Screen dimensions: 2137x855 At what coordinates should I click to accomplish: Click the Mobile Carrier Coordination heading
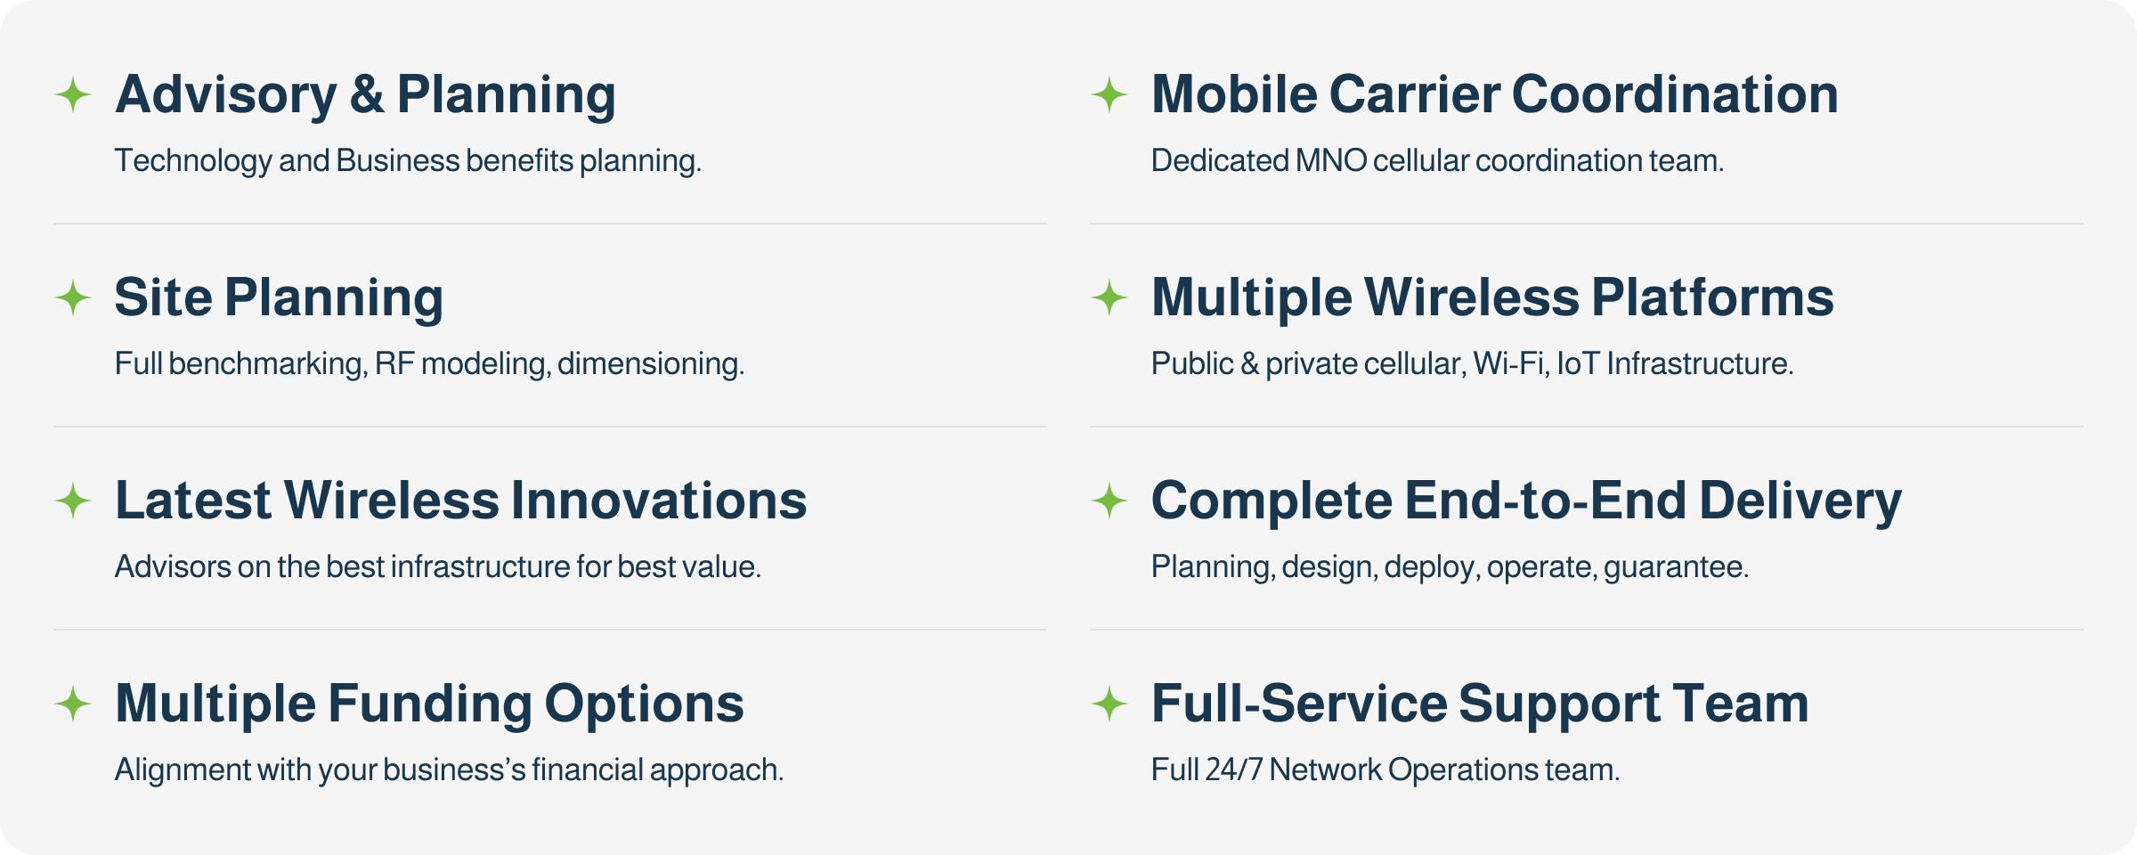[1494, 94]
